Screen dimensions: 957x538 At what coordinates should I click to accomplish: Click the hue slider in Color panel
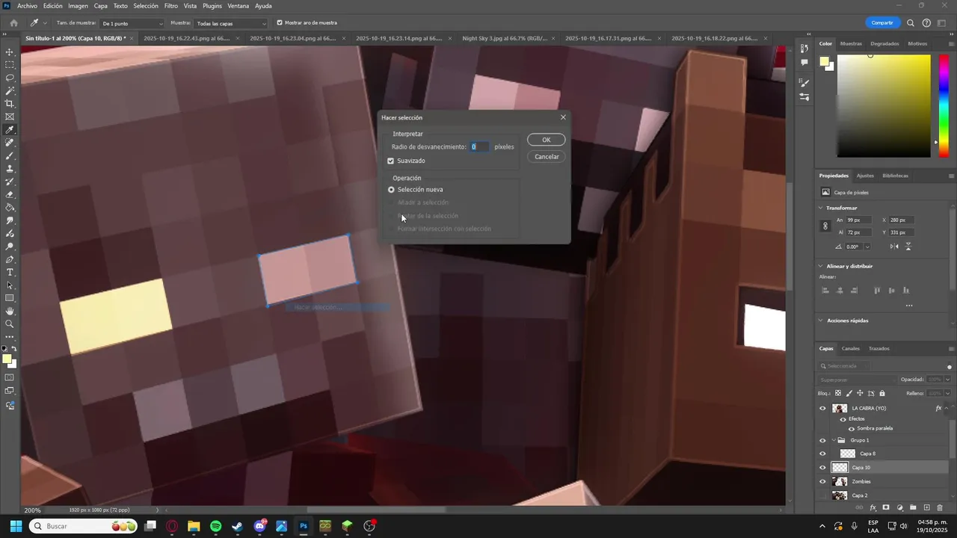(x=943, y=105)
